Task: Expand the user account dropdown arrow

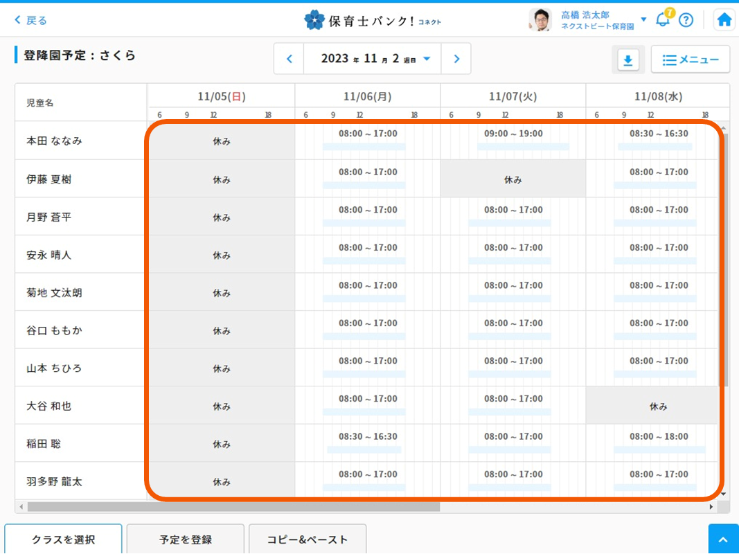Action: coord(643,19)
